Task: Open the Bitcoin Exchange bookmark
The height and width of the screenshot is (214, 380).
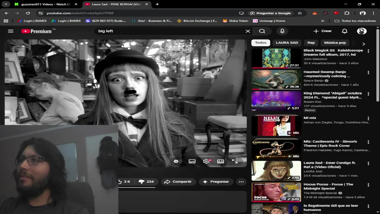Action: pos(197,21)
